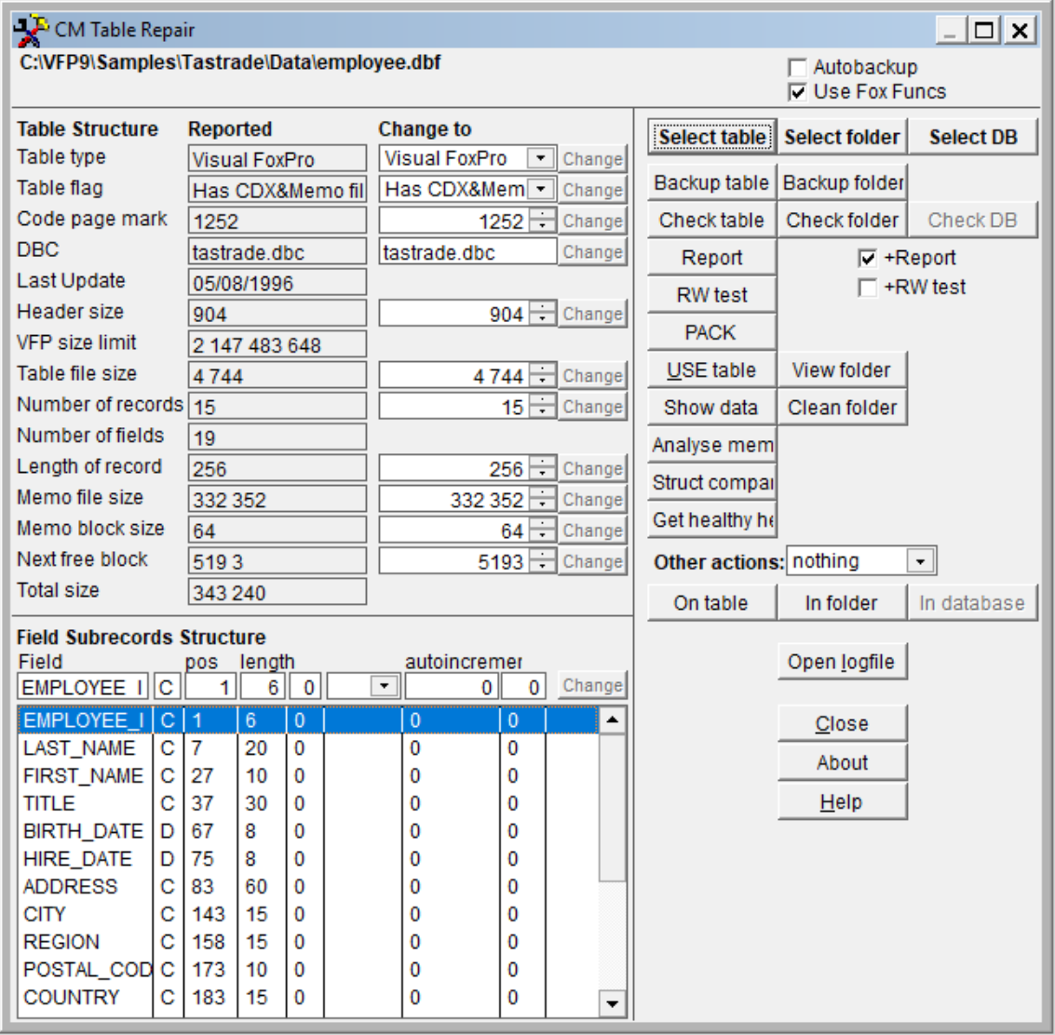Click the field list scrollbar up arrow

(613, 720)
